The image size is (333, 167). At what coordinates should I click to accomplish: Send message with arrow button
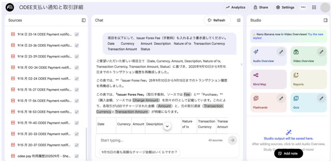click(232, 140)
